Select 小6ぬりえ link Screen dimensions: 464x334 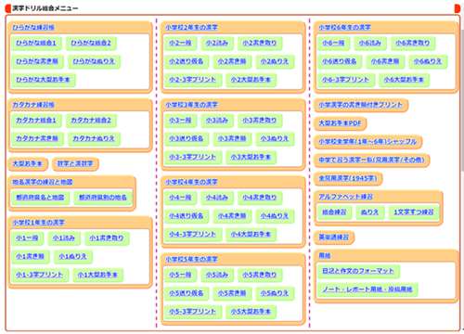pyautogui.click(x=428, y=61)
